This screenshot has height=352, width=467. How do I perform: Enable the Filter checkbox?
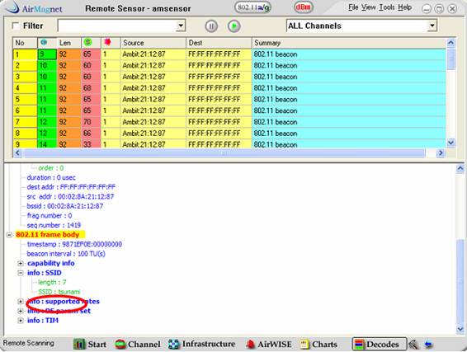point(16,26)
